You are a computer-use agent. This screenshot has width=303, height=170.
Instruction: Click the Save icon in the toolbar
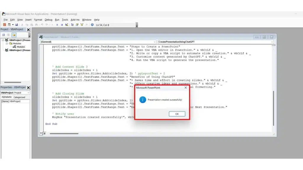[x=17, y=25]
